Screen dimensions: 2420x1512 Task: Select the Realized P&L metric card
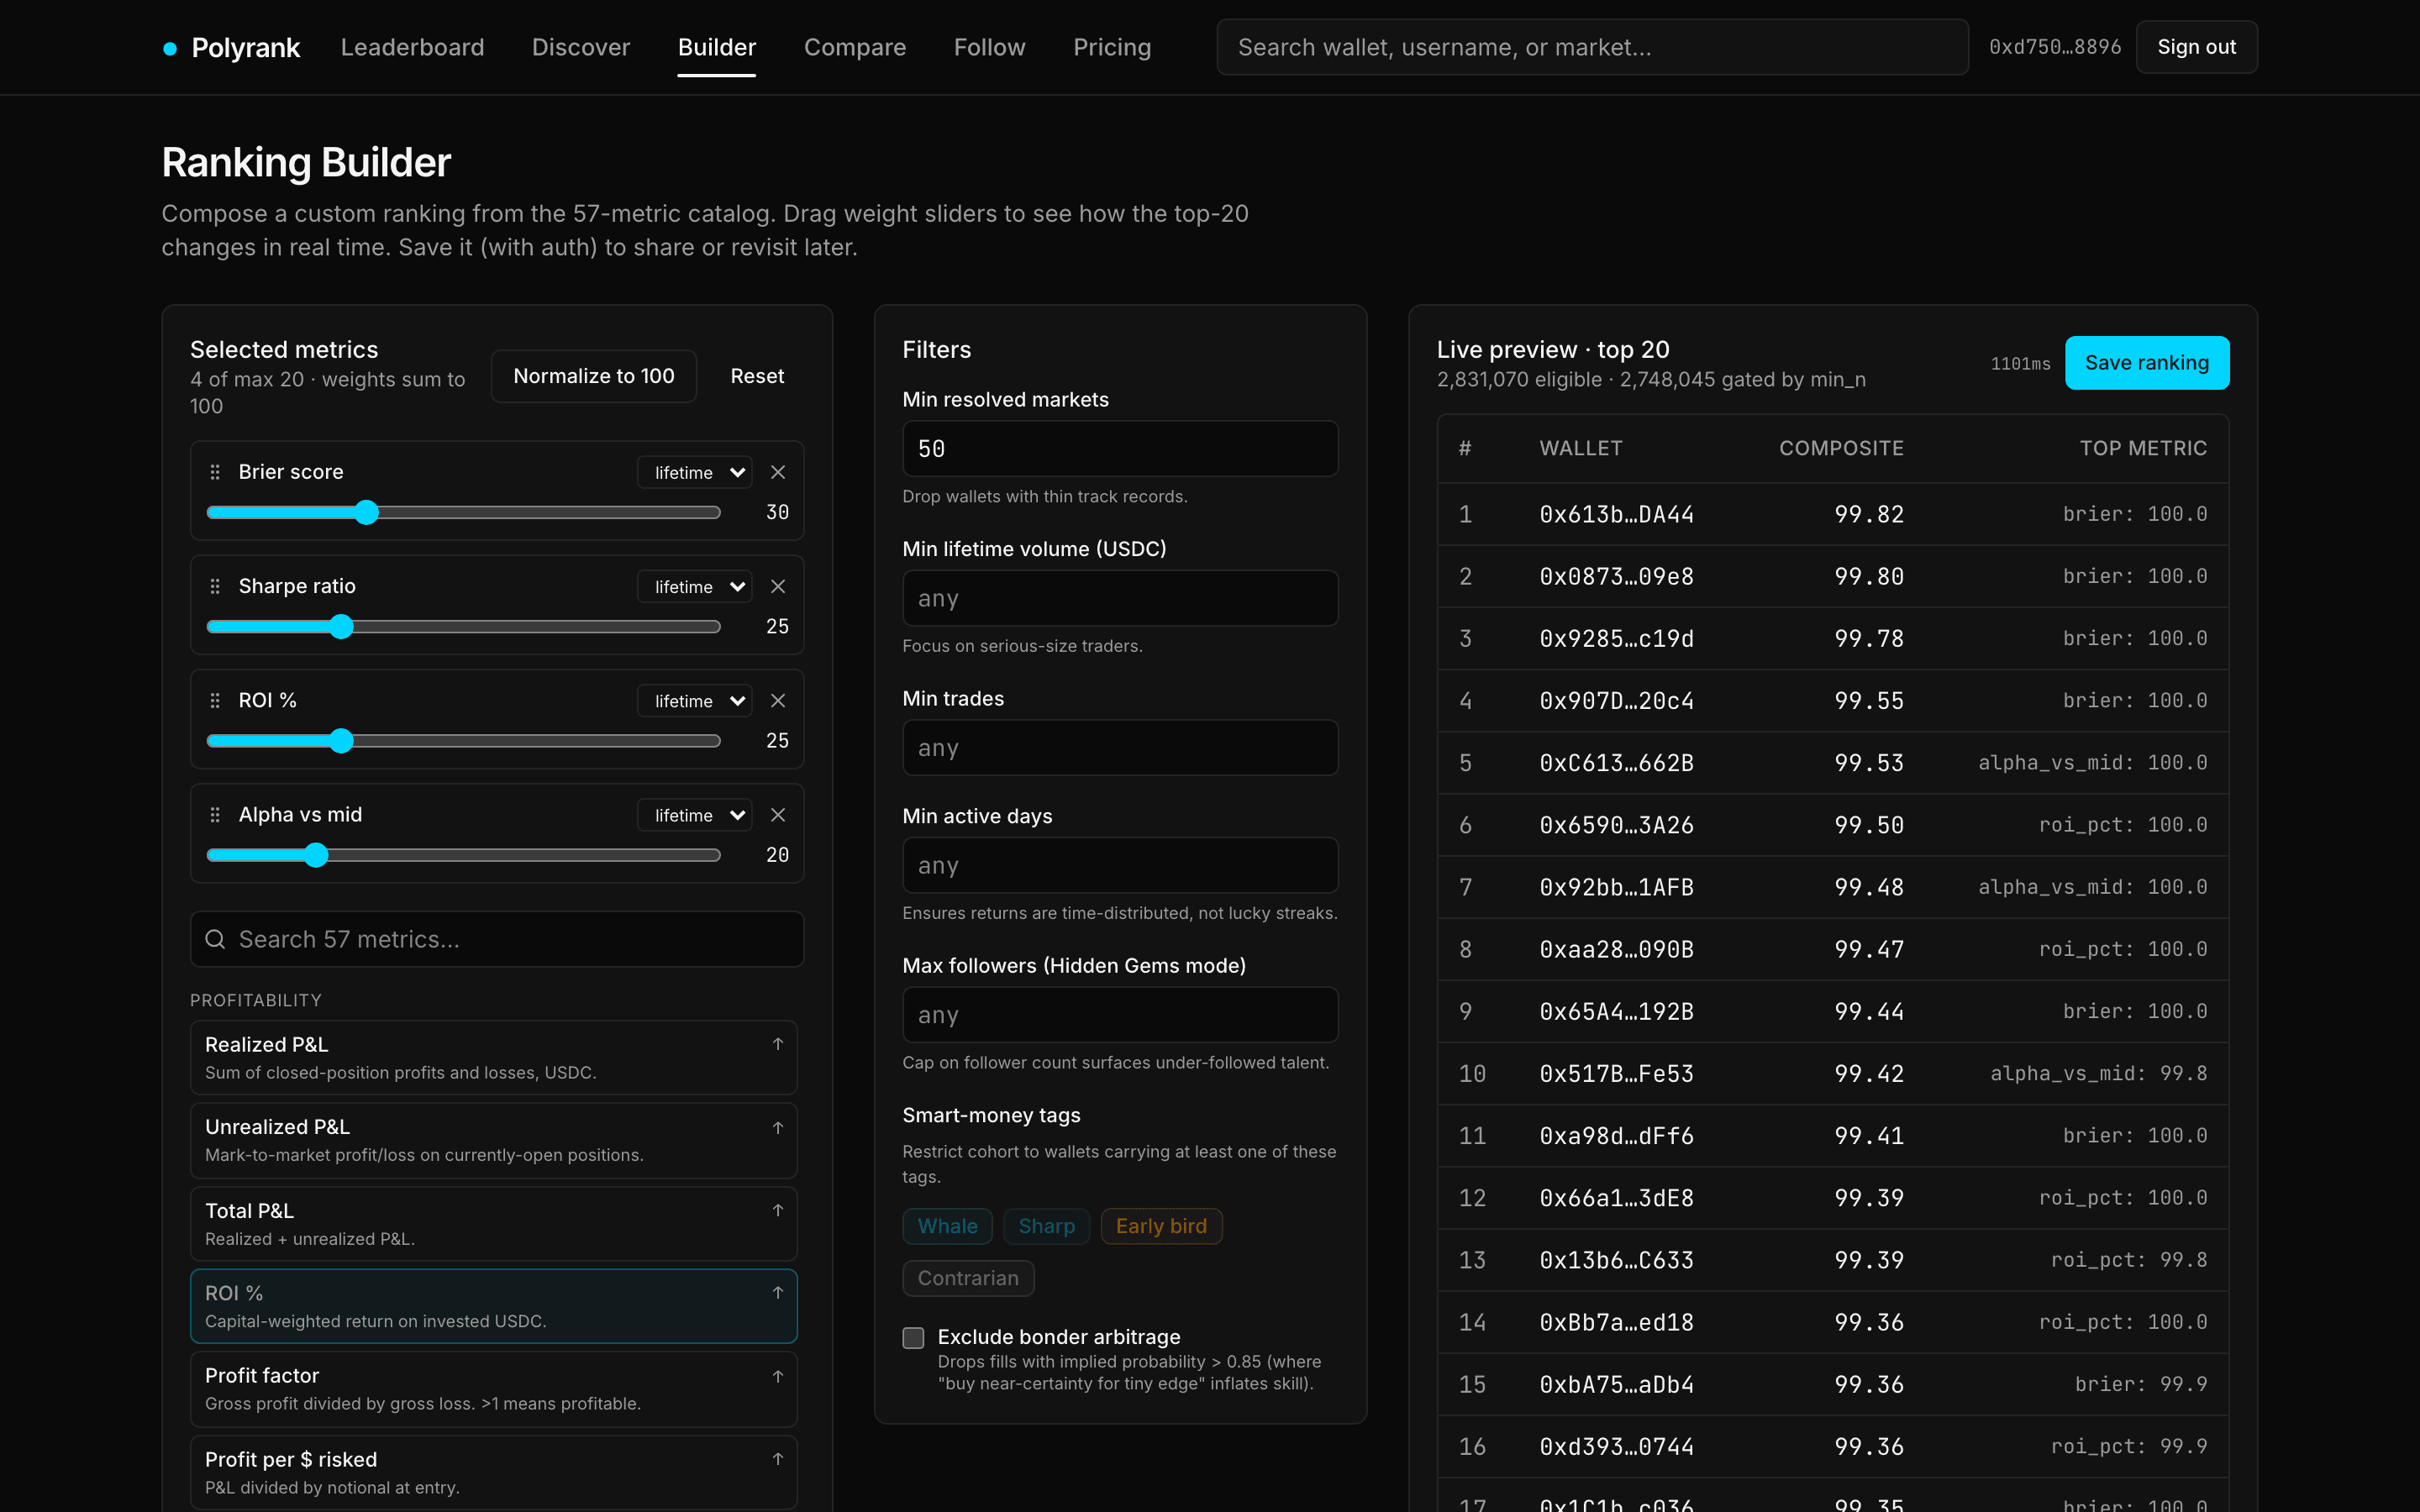coord(494,1057)
